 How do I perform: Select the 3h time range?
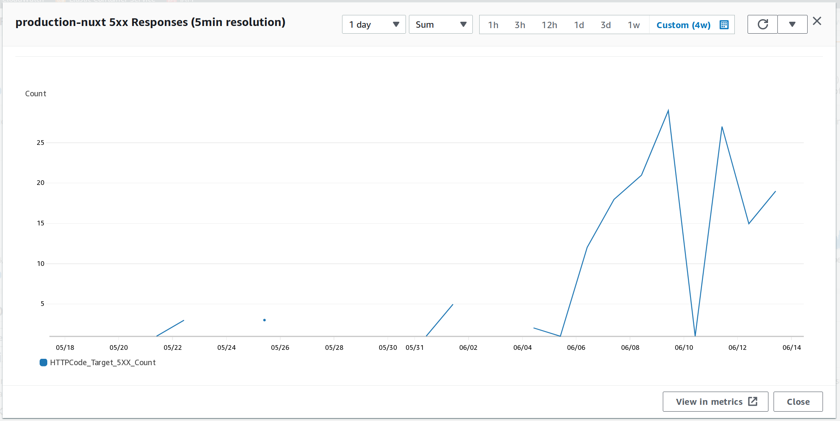pyautogui.click(x=520, y=25)
